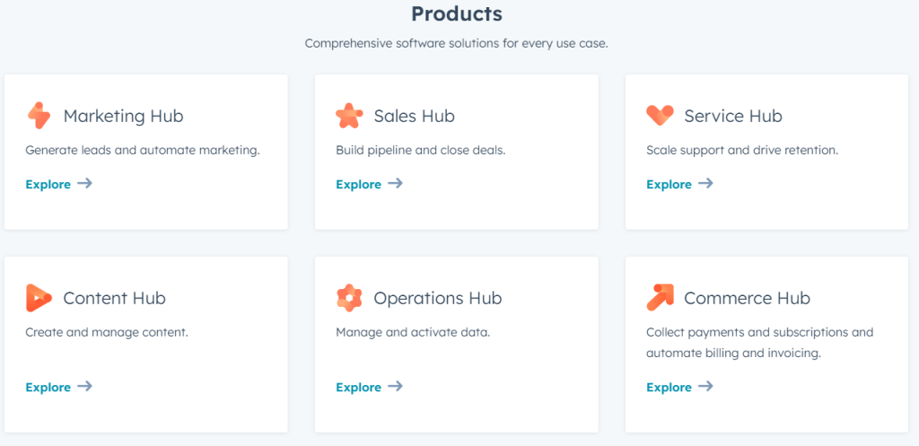Click the Marketing Hub lightning bolt icon
Viewport: 919px width, 446px height.
39,116
